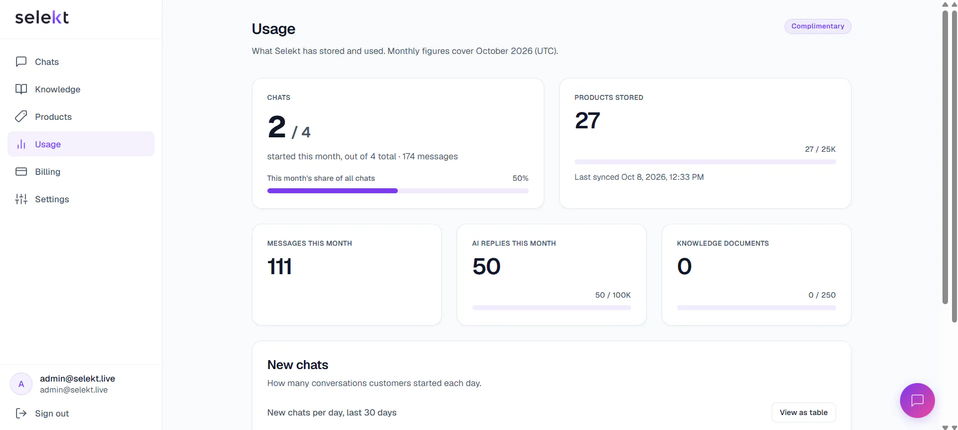
Task: Click the "27 / 25K" value
Action: (x=820, y=149)
